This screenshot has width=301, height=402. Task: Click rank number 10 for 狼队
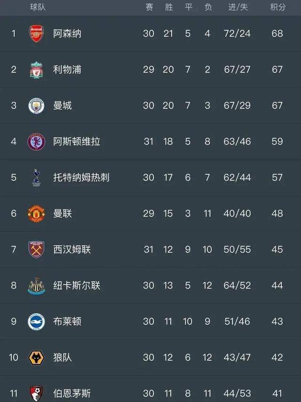(x=14, y=357)
